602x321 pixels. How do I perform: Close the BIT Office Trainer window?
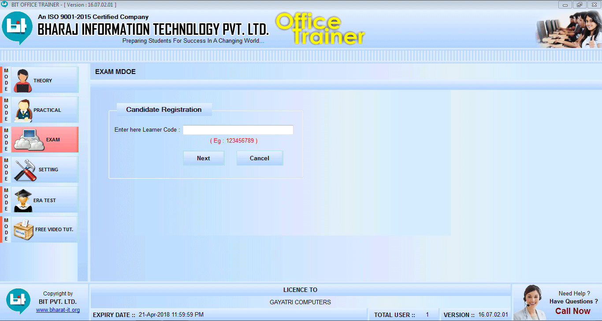[594, 4]
